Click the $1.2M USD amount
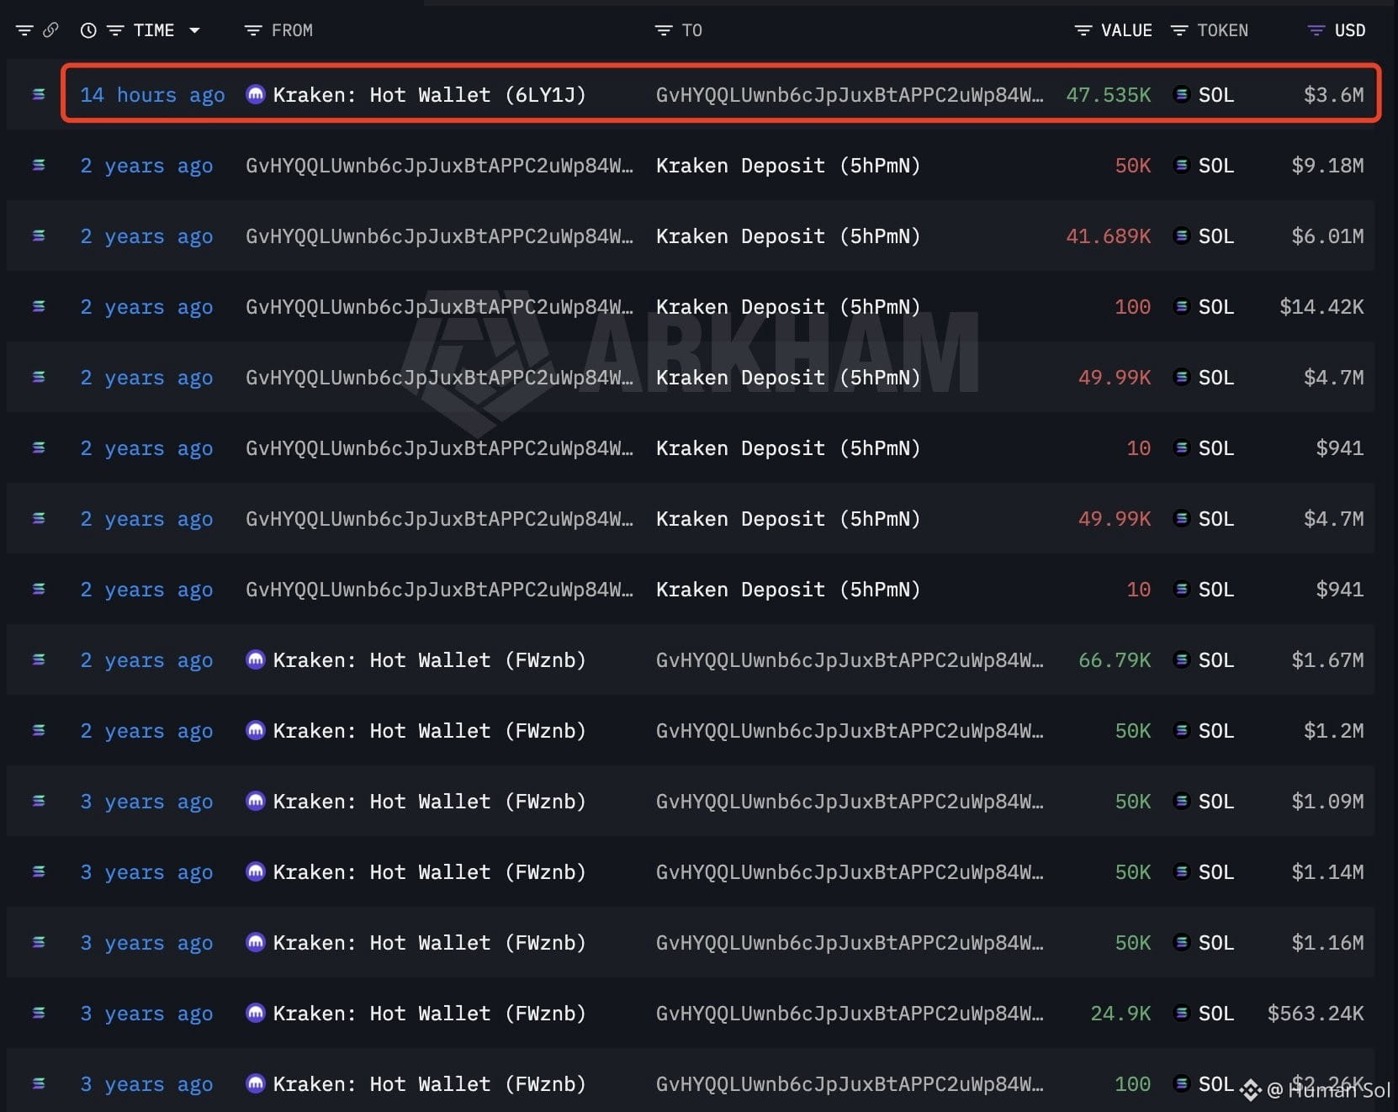Screen dimensions: 1398x1112 1333,731
